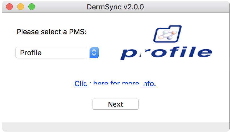Minimize DermSync with the yellow button
The width and height of the screenshot is (230, 132).
tap(21, 7)
